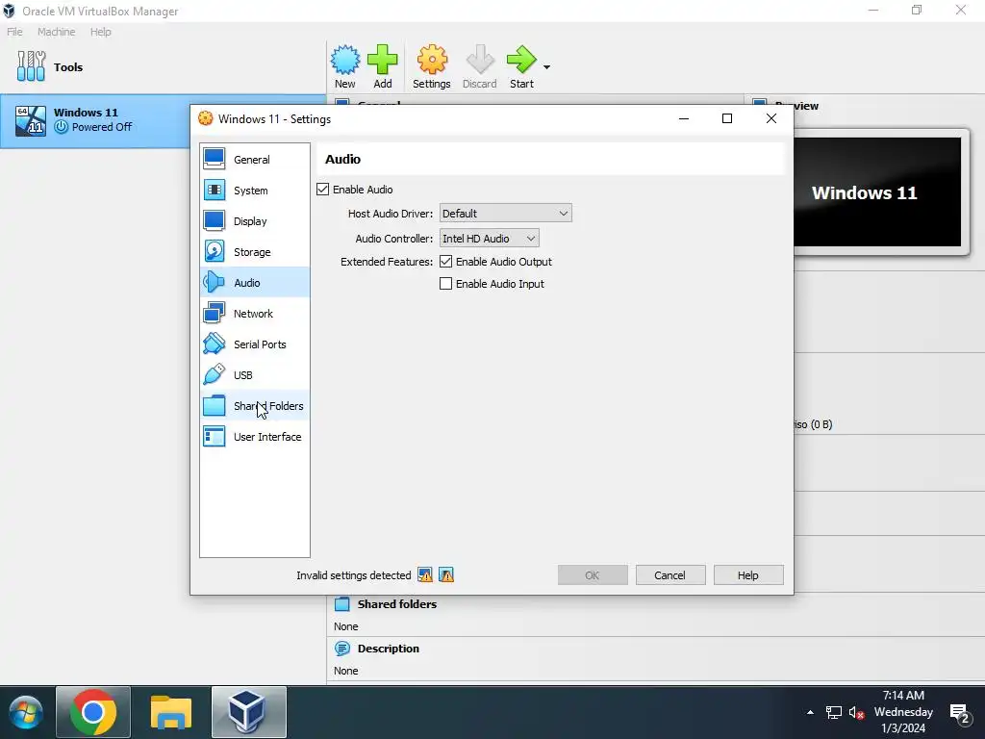This screenshot has height=739, width=985.
Task: Uncheck Enable Audio Output
Action: 446,262
